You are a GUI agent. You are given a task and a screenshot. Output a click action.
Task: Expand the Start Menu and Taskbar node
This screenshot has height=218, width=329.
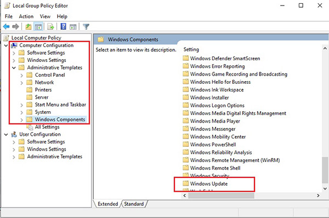[x=21, y=105]
